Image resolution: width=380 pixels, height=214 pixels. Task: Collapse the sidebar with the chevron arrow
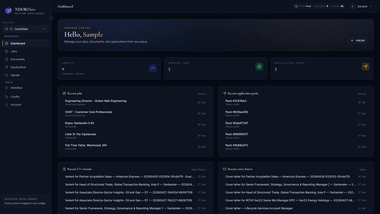[x=51, y=18]
